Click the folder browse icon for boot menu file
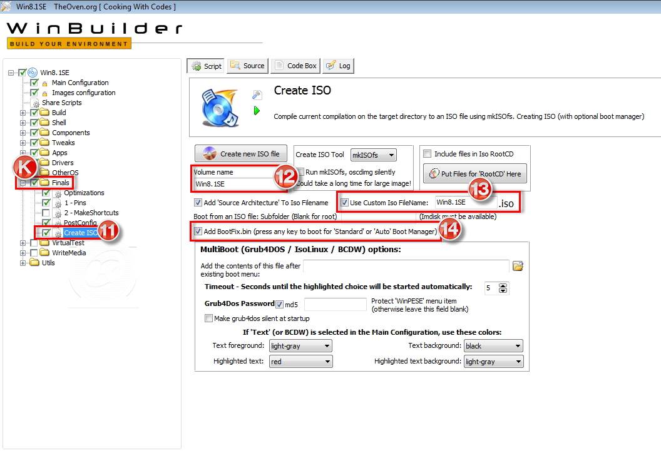661x453 pixels. tap(518, 266)
